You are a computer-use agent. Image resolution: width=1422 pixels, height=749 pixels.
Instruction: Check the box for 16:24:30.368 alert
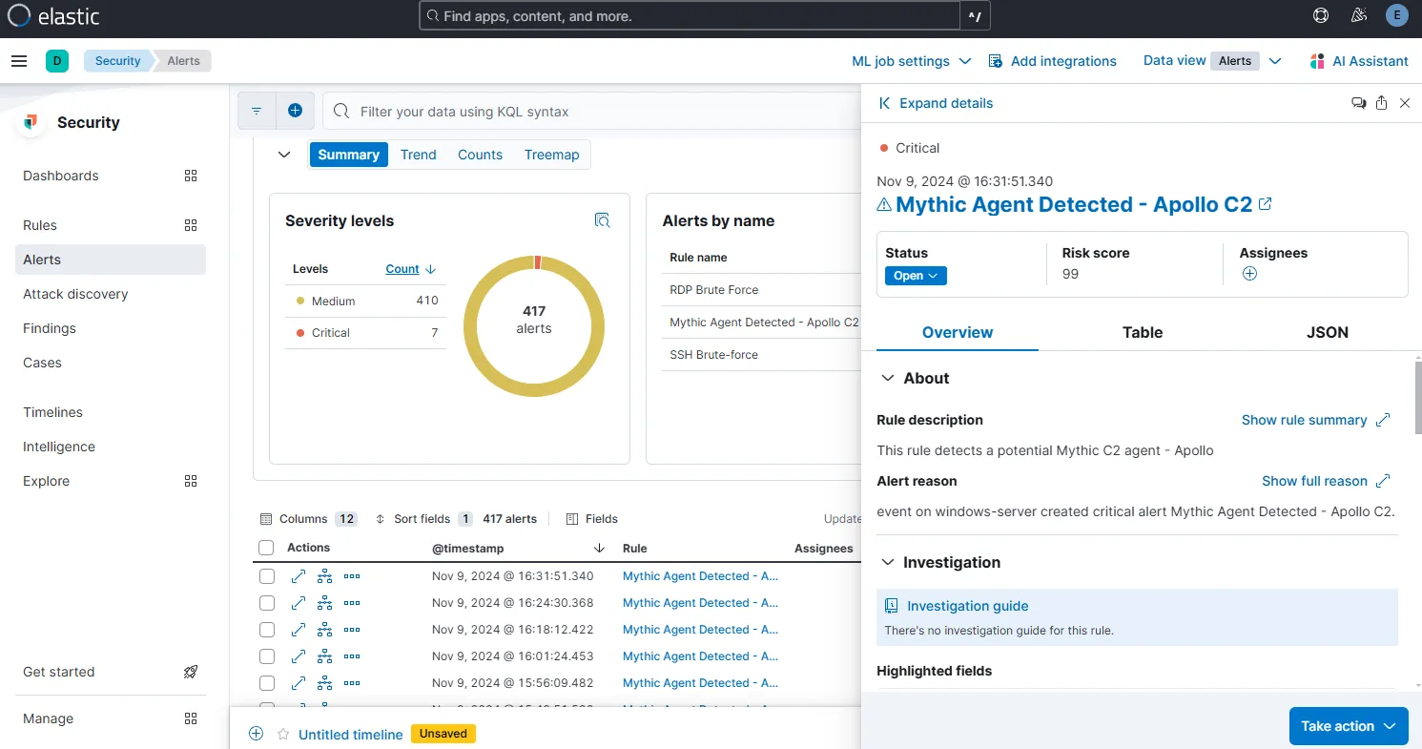(x=267, y=603)
